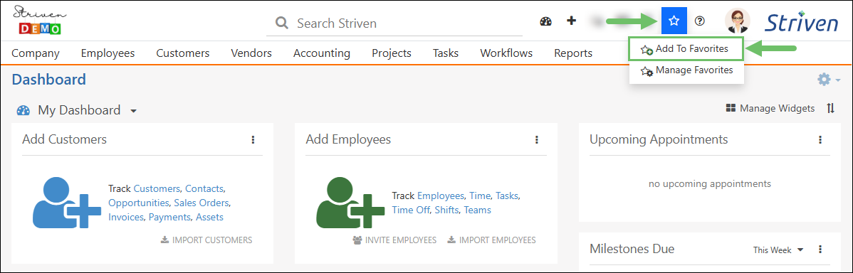Viewport: 853px width, 273px height.
Task: Open the Tasks menu
Action: [446, 53]
